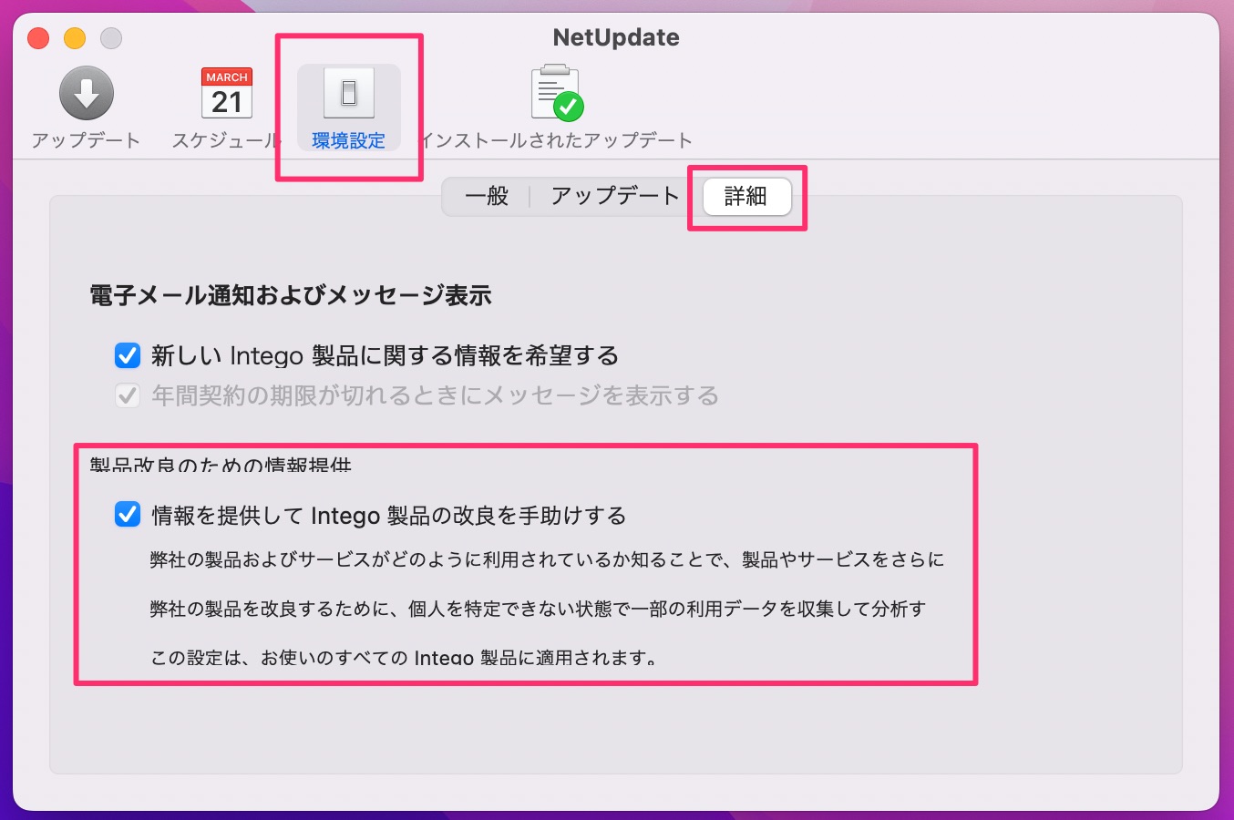Minimize the NetUpdate window
1234x820 pixels.
pyautogui.click(x=75, y=38)
